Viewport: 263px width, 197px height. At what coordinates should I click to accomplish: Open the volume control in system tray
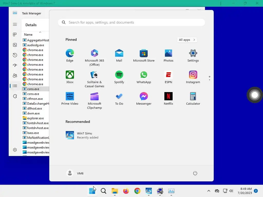point(231,191)
